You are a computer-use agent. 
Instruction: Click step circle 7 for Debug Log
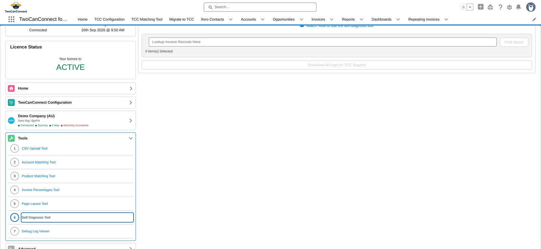point(15,231)
